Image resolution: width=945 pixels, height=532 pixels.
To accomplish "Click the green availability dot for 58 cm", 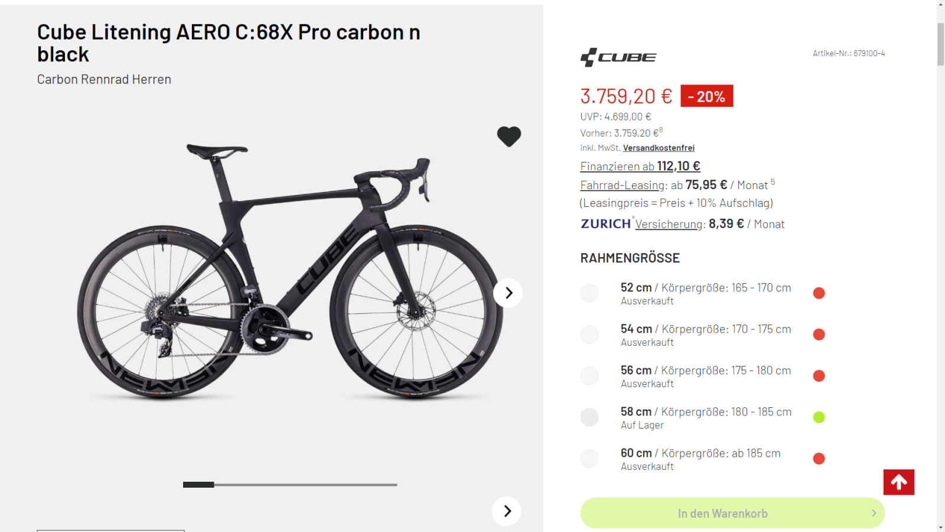I will [x=819, y=417].
